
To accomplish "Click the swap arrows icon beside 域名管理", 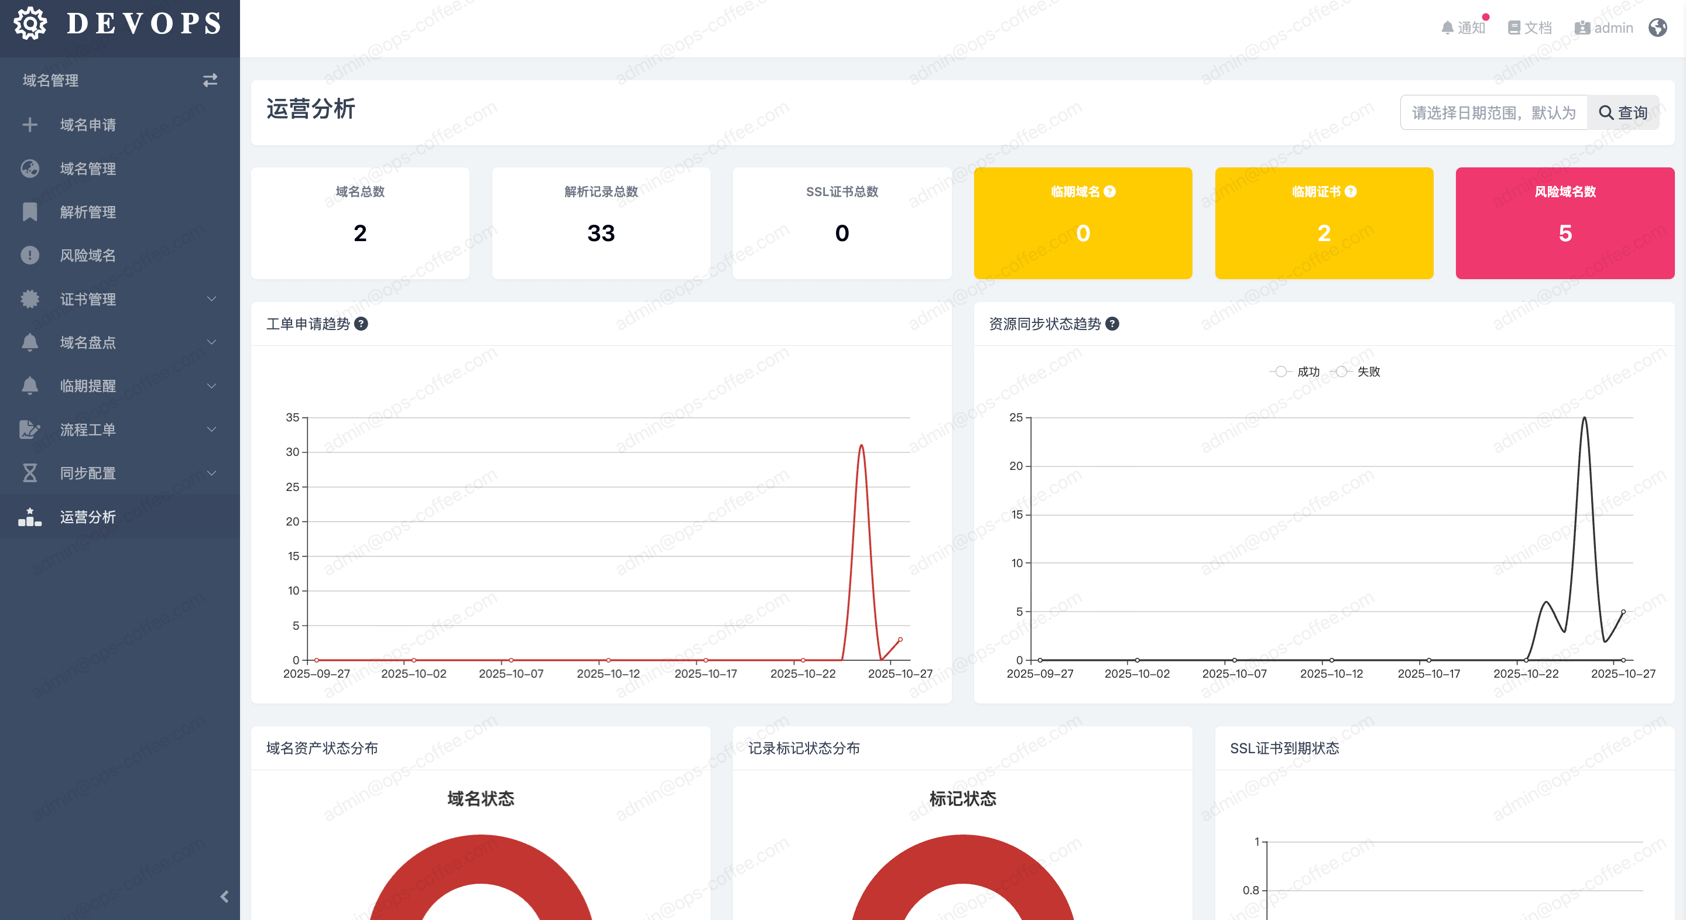I will coord(210,80).
